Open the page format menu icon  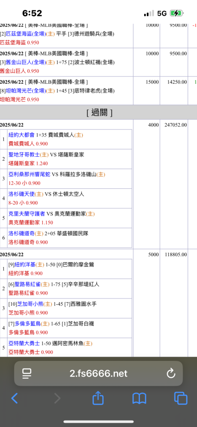point(27,374)
